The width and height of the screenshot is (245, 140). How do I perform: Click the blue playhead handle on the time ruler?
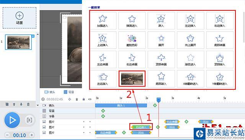[x=158, y=100]
